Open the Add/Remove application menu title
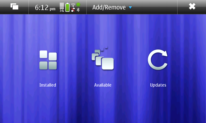 pos(109,7)
